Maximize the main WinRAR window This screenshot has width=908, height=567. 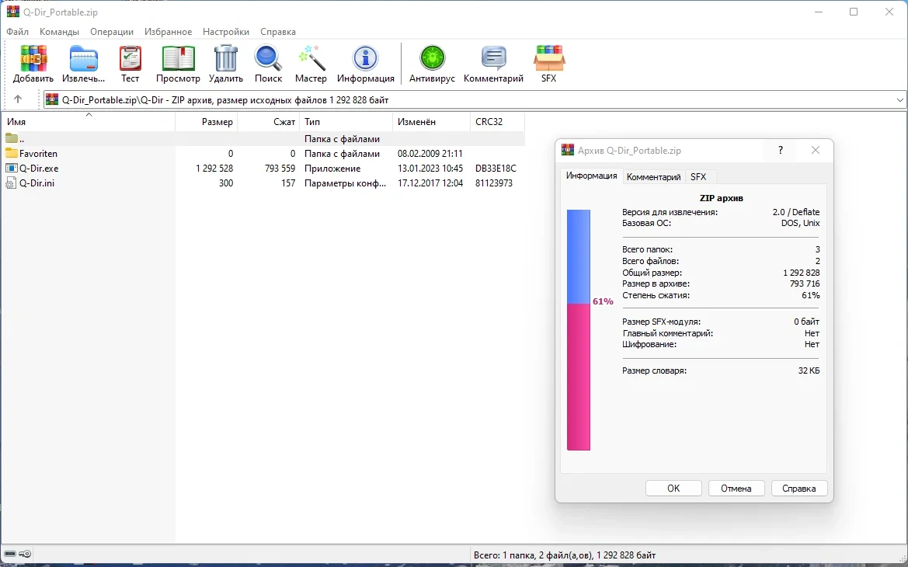(x=854, y=12)
